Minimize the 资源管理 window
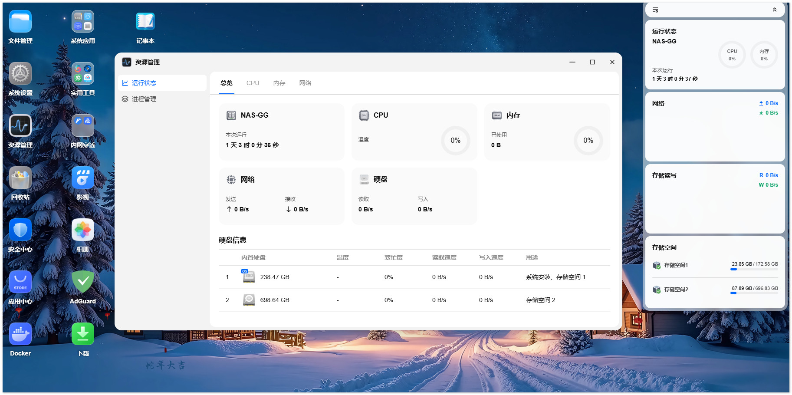 pos(572,62)
